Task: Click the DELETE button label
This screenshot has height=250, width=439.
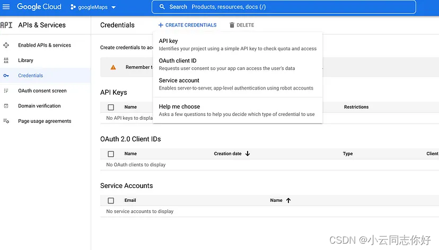Action: 245,25
